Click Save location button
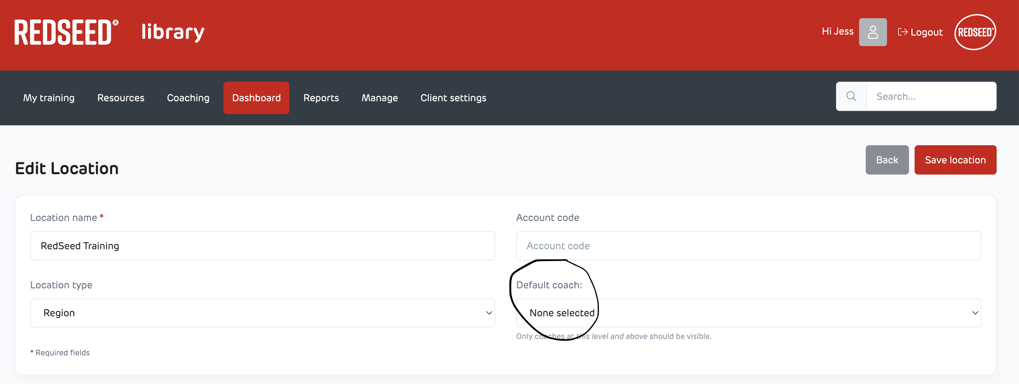This screenshot has height=384, width=1019. 955,160
